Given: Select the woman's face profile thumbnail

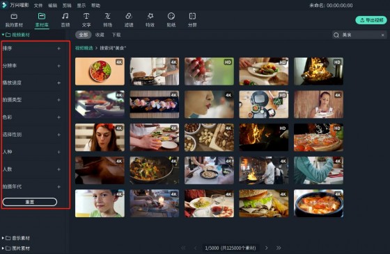Looking at the screenshot, I should pos(209,104).
